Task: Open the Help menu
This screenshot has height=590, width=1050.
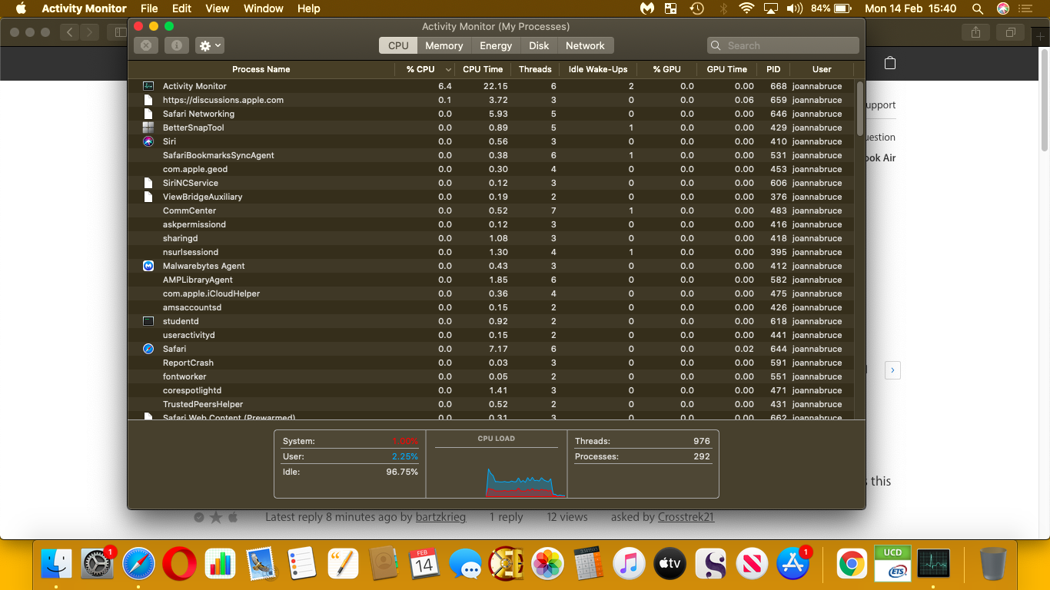Action: coord(308,8)
